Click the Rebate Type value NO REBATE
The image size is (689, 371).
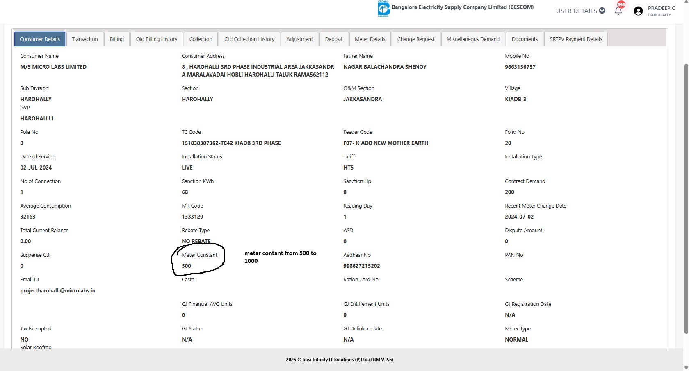[196, 241]
